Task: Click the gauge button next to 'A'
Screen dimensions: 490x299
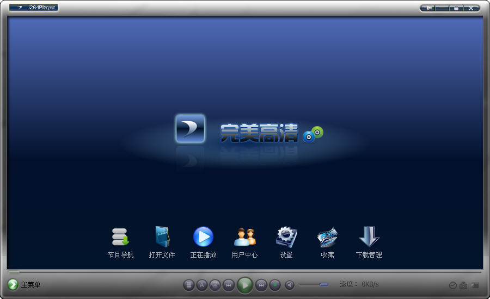Action: point(215,285)
